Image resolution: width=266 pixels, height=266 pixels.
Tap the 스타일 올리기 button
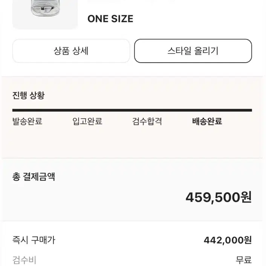(x=193, y=51)
